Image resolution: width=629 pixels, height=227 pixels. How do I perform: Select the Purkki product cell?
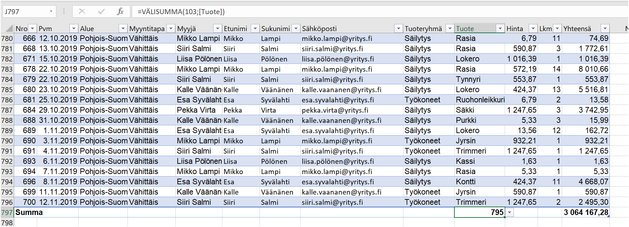click(480, 120)
